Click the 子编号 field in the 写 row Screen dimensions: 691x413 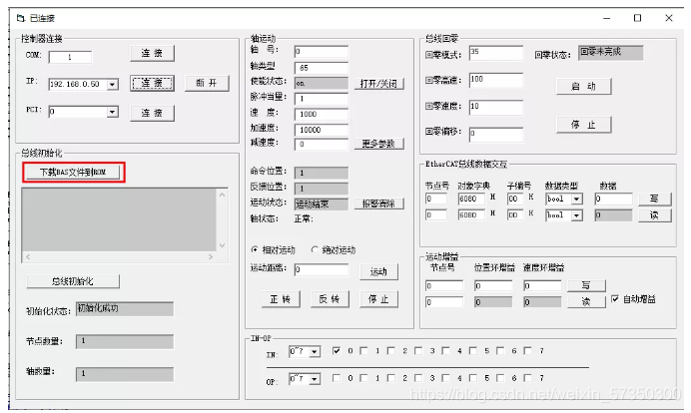coord(514,199)
